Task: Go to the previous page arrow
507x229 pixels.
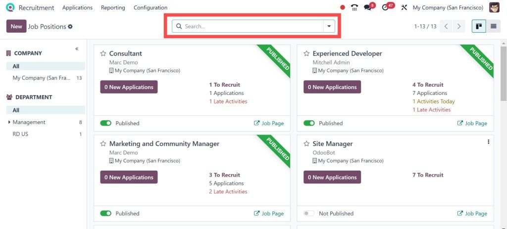Action: point(446,27)
